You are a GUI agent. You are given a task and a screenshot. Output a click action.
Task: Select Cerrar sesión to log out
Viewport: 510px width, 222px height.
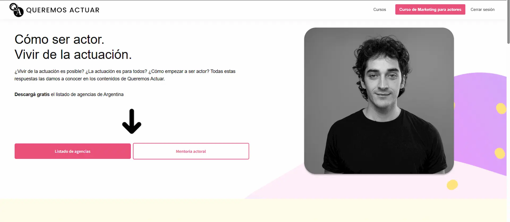coord(482,10)
